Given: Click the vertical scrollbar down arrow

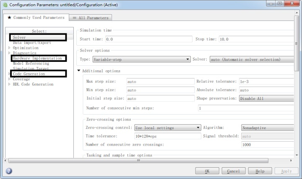Looking at the screenshot, I should [297, 155].
